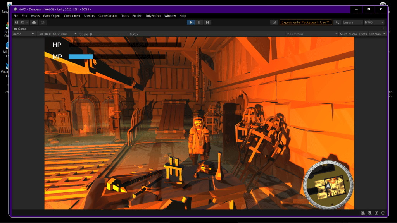397x223 pixels.
Task: Expand the Full HD resolution dropdown
Action: [x=57, y=34]
